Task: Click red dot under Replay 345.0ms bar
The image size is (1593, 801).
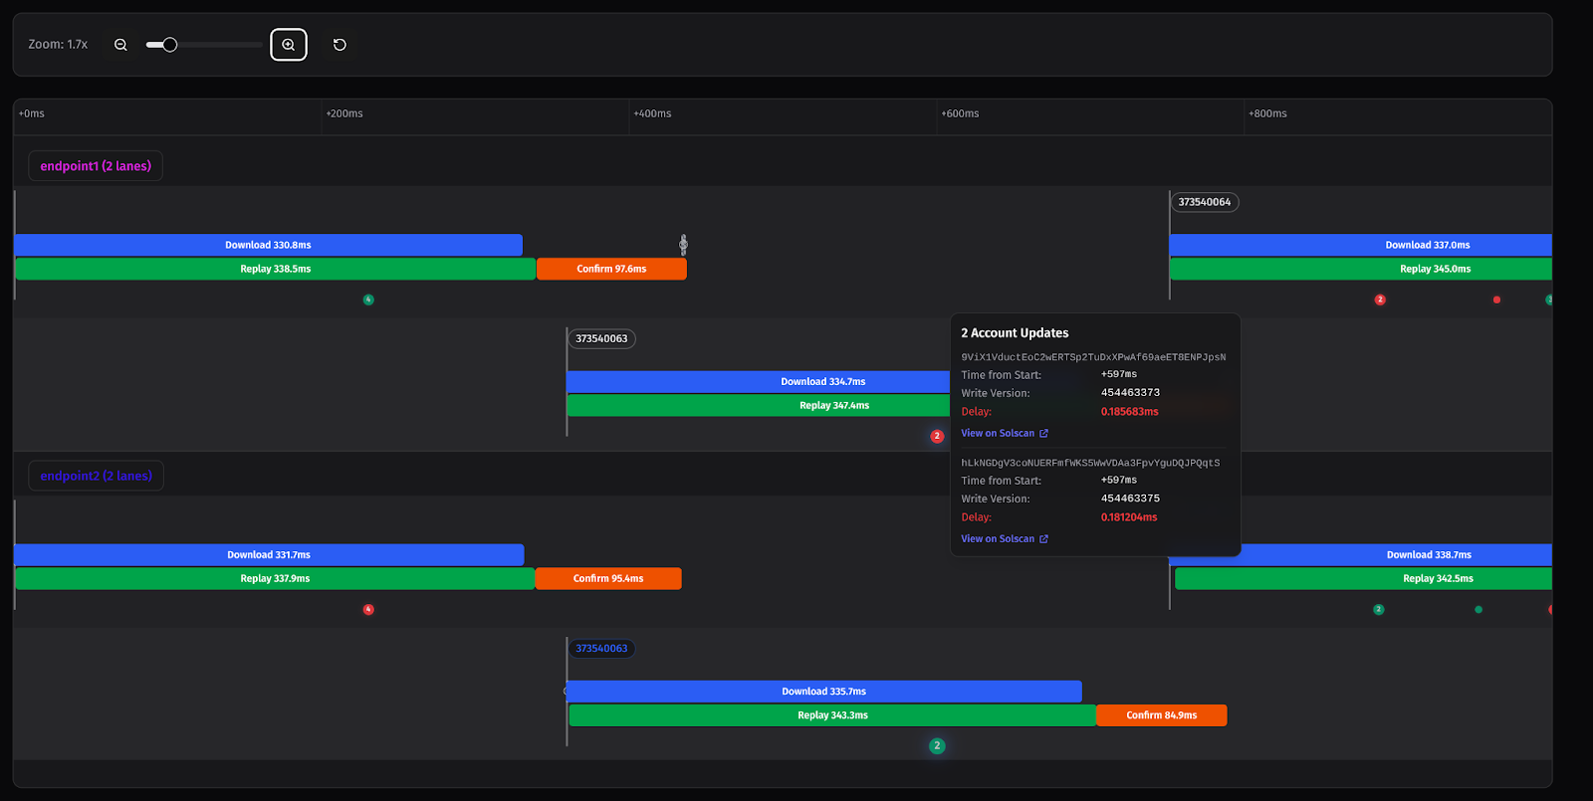Action: (1380, 300)
